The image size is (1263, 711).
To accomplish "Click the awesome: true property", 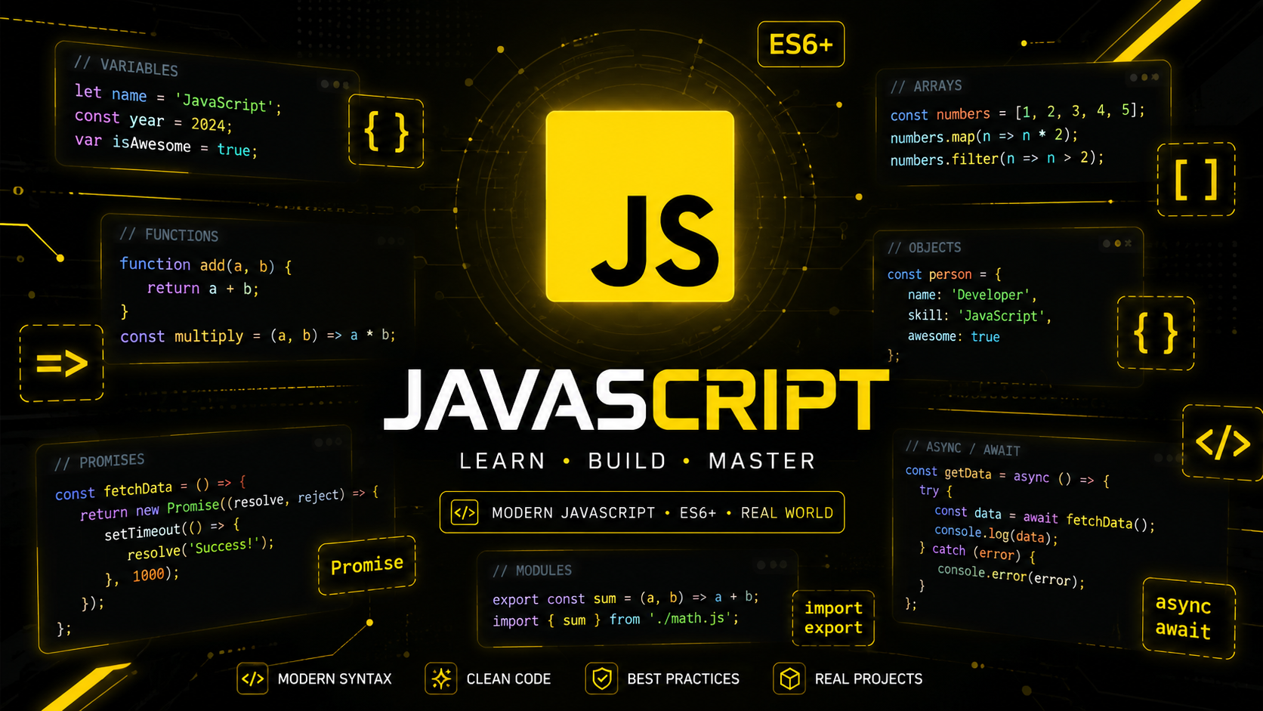I will coord(953,336).
